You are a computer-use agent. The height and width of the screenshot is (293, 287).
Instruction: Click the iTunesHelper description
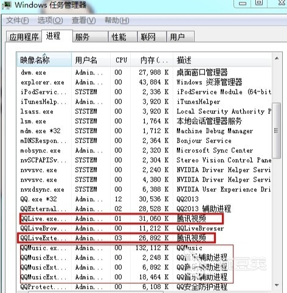point(198,102)
